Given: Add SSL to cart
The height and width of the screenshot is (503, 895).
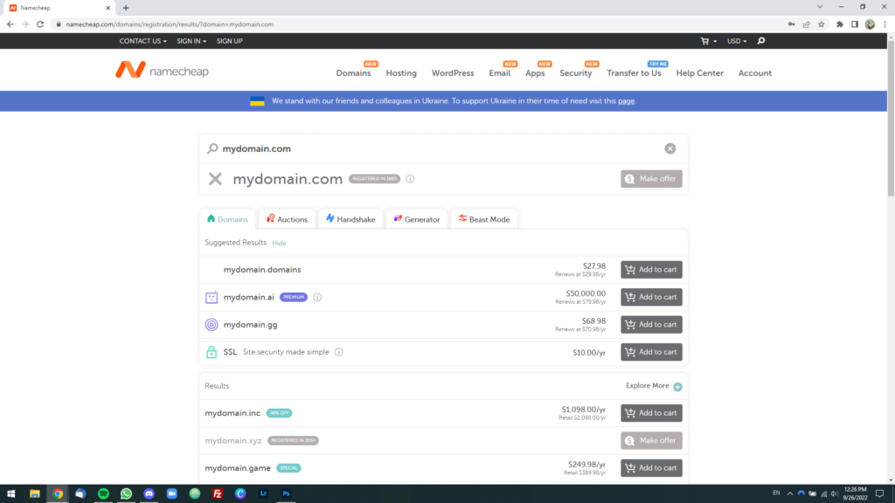Looking at the screenshot, I should [651, 352].
